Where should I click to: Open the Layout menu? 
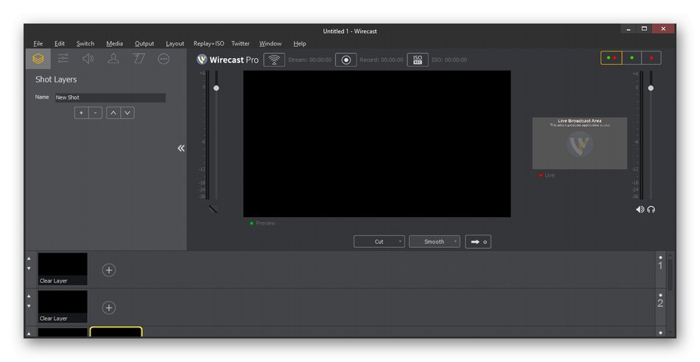(175, 43)
